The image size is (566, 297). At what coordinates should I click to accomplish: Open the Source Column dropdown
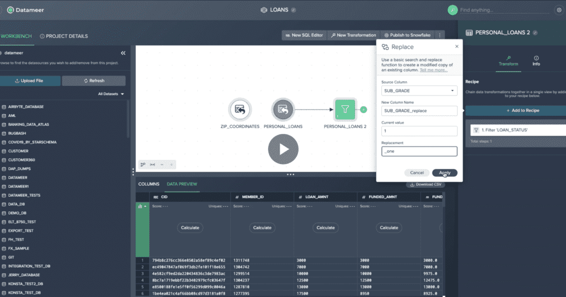(x=420, y=91)
